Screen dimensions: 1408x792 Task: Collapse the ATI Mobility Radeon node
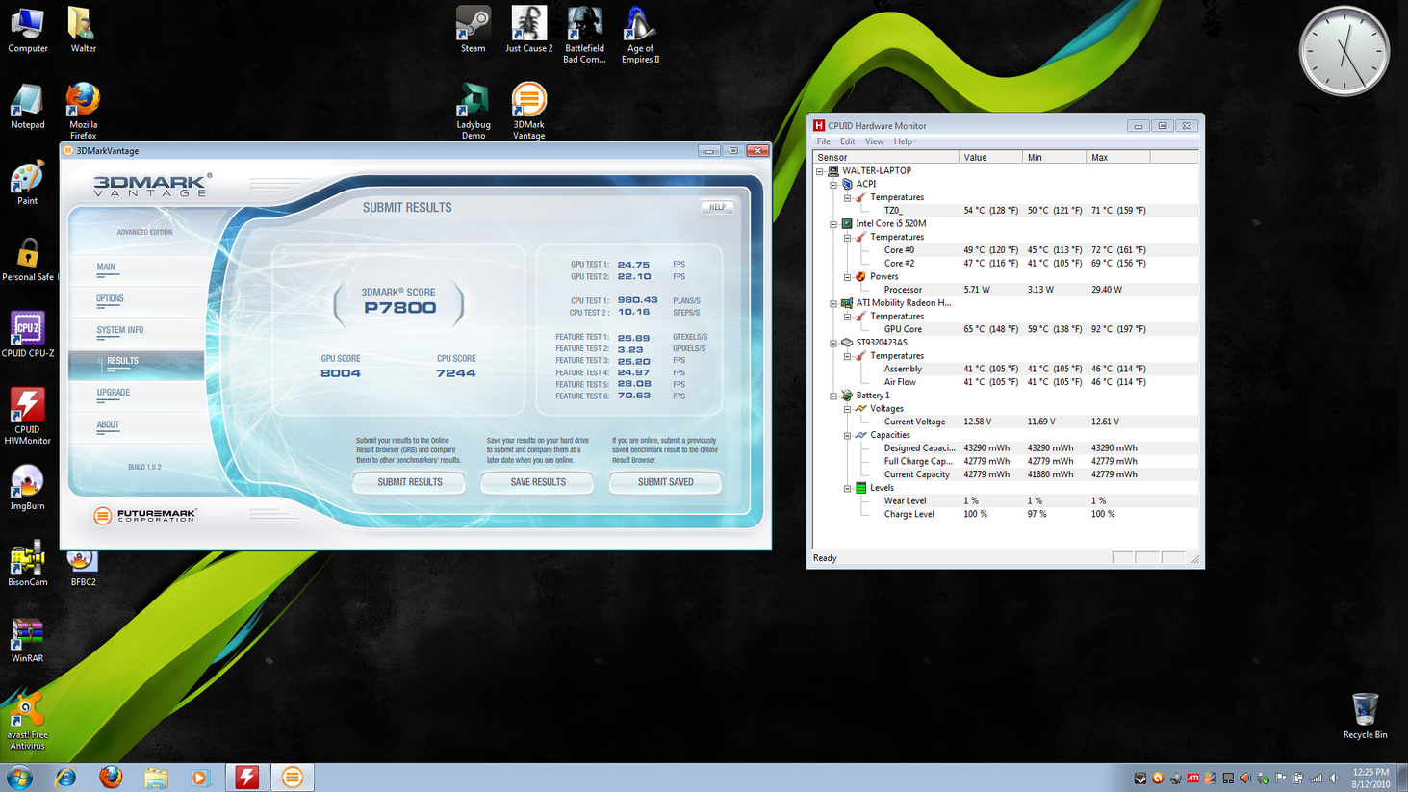pyautogui.click(x=834, y=303)
